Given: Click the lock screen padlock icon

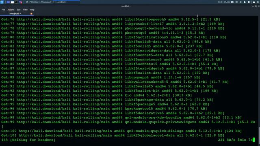Looking at the screenshot, I should pos(254,2).
